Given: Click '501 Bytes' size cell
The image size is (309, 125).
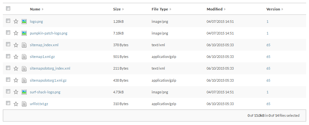Looking at the screenshot, I should point(120,57).
